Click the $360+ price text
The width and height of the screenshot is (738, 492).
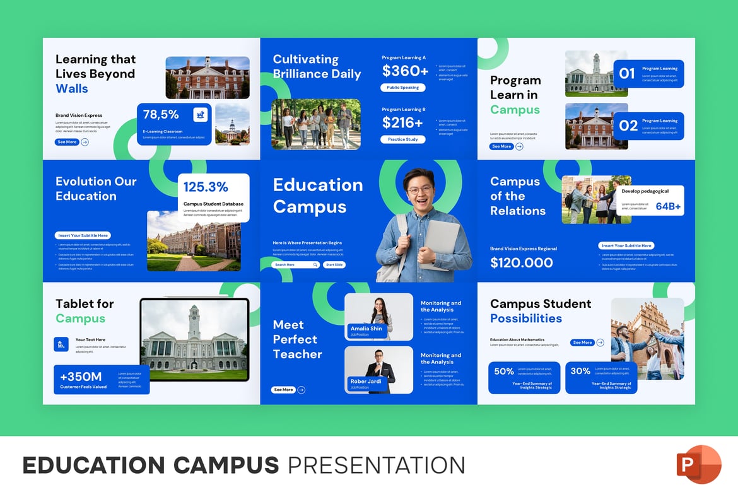(405, 71)
